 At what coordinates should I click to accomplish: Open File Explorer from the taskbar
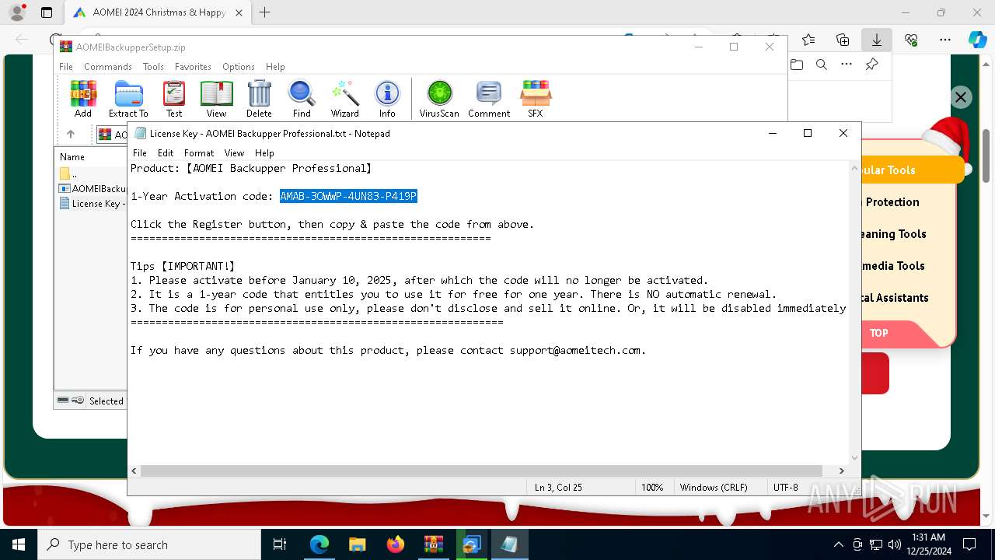[357, 544]
